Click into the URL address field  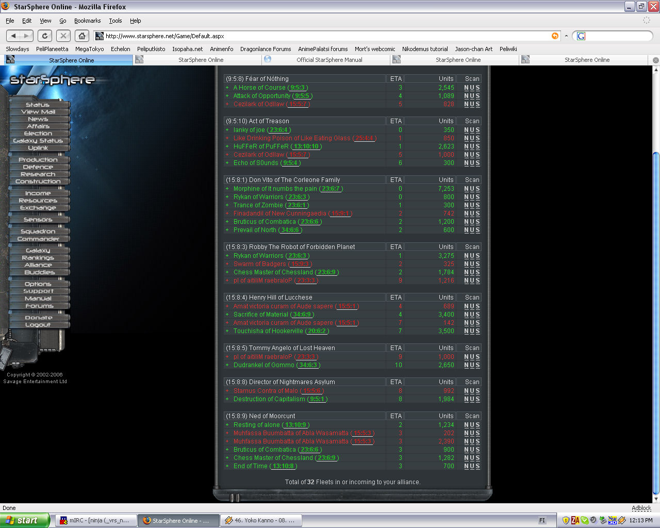(325, 36)
